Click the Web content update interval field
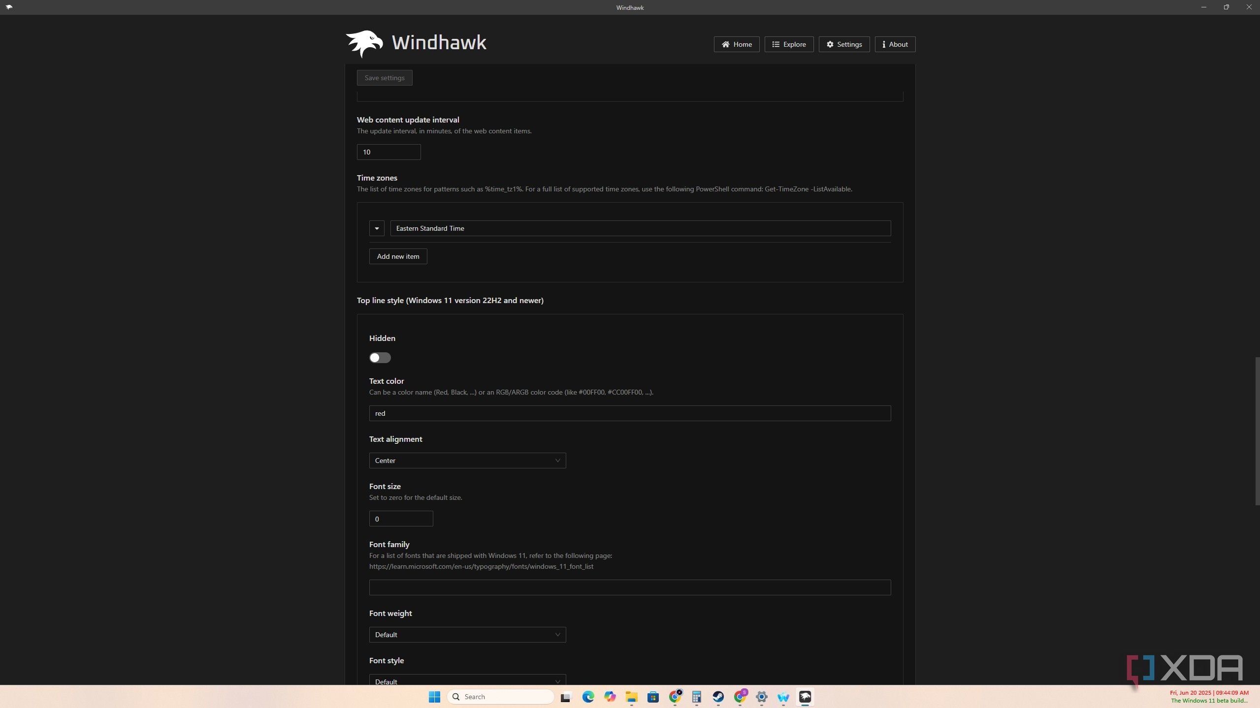 coord(388,152)
